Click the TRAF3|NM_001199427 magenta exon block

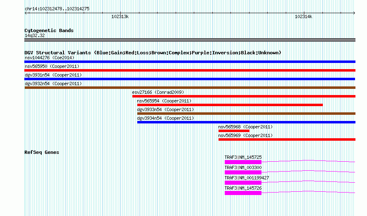pos(243,182)
